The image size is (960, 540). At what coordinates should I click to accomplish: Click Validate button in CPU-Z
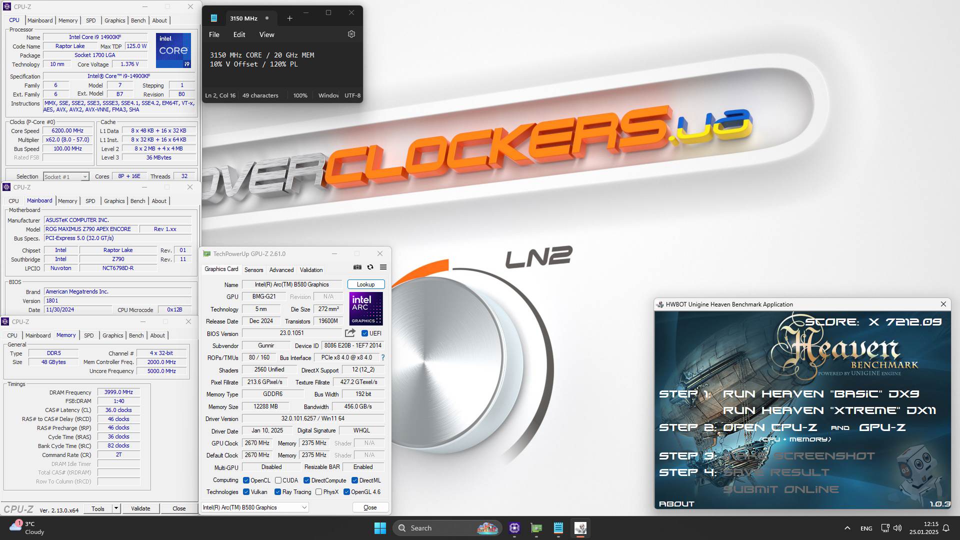pos(140,508)
